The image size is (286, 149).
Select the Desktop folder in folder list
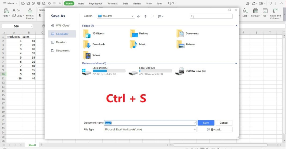(139, 34)
